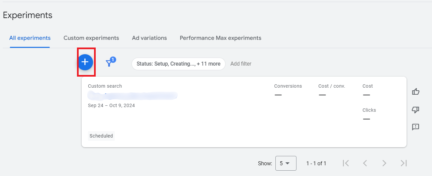432x176 pixels.
Task: Click the thumbs down icon
Action: coord(416,110)
